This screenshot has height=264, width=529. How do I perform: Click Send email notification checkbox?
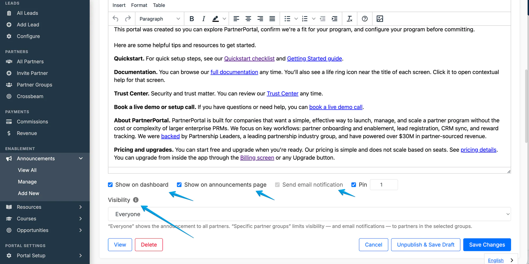click(277, 185)
